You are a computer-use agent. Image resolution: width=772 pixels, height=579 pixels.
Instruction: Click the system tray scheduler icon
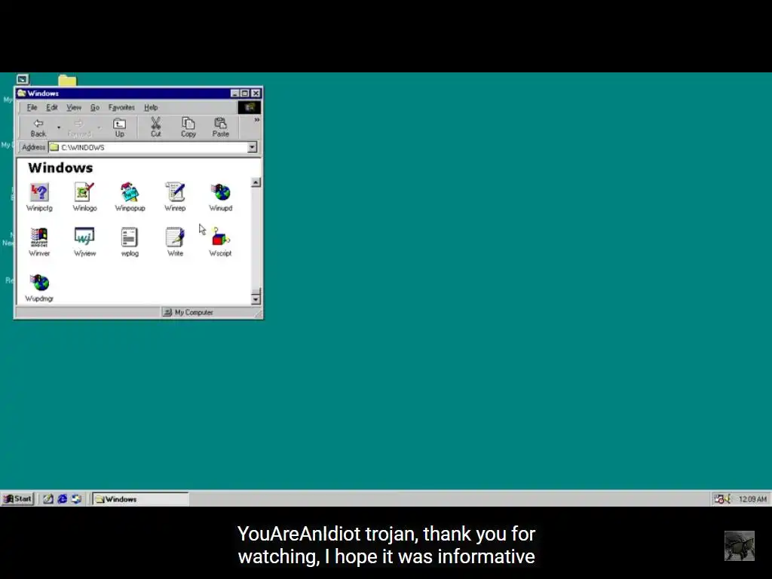[x=718, y=499]
